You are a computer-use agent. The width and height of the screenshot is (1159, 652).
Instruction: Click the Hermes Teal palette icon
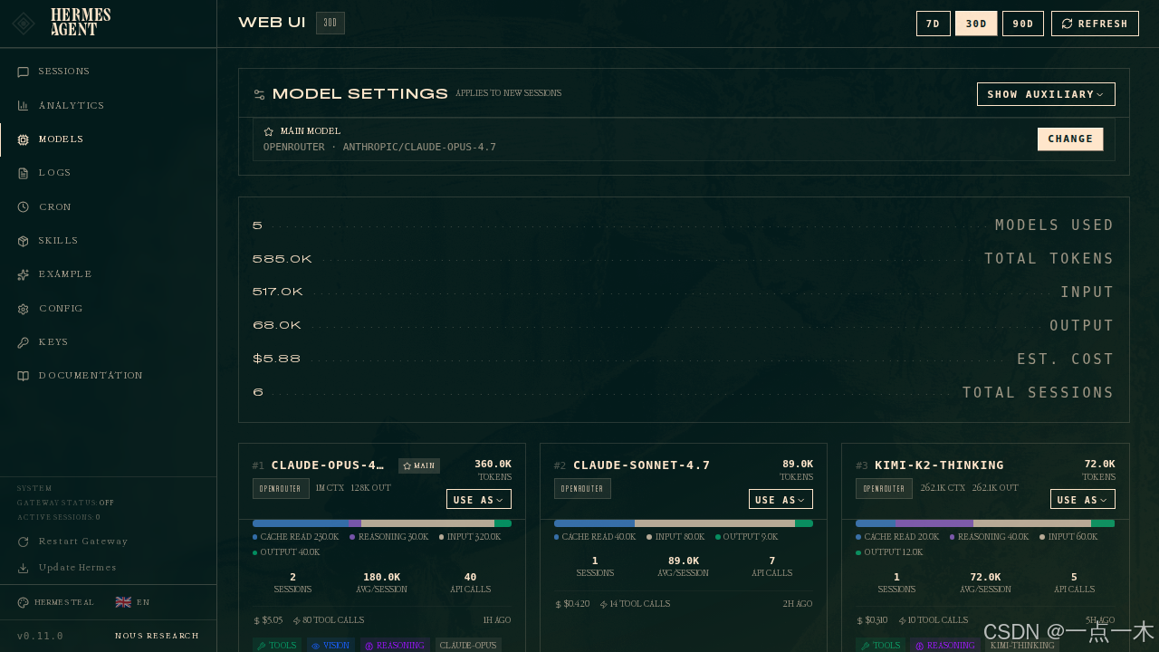coord(24,602)
